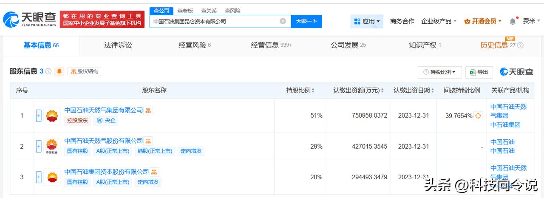The image size is (544, 198).
Task: Open the 应用 dropdown menu
Action: click(x=367, y=21)
